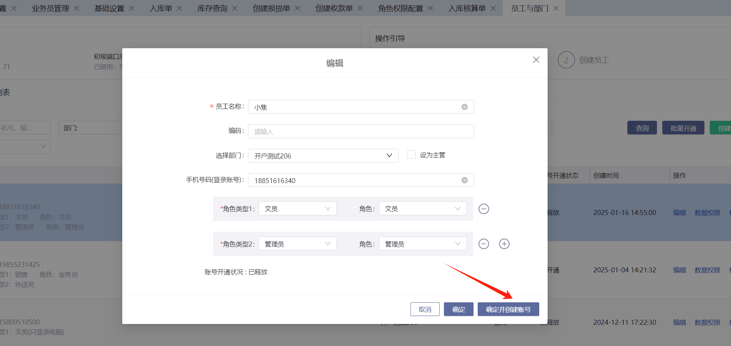The width and height of the screenshot is (731, 346).
Task: Open the 角色类型2 dropdown
Action: tap(297, 244)
